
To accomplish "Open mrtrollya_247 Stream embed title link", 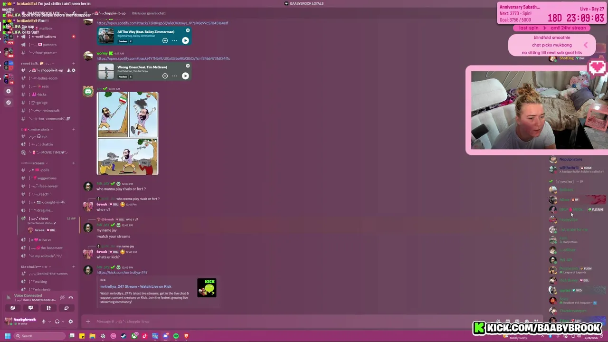I will (136, 286).
